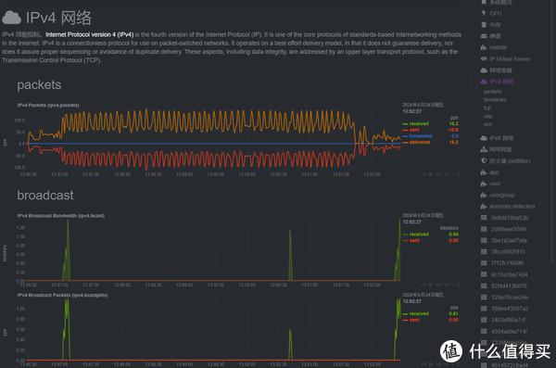
Task: Open the anomaly detection section
Action: 512,206
